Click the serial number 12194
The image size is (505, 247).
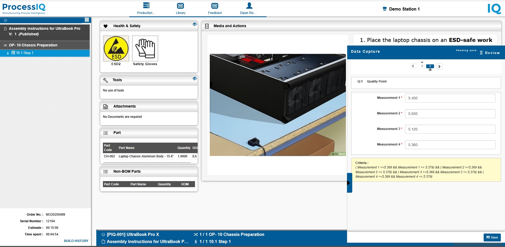pos(50,221)
